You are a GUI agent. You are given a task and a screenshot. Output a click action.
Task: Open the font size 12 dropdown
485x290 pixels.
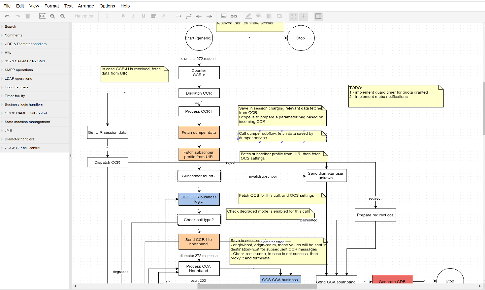pos(107,16)
